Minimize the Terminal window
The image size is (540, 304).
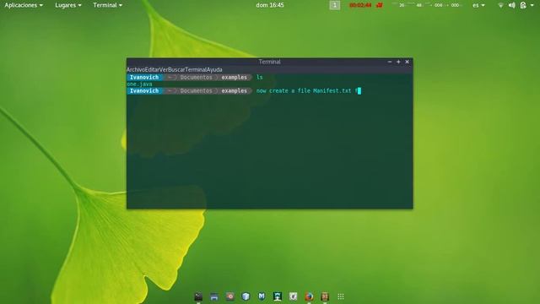point(390,62)
